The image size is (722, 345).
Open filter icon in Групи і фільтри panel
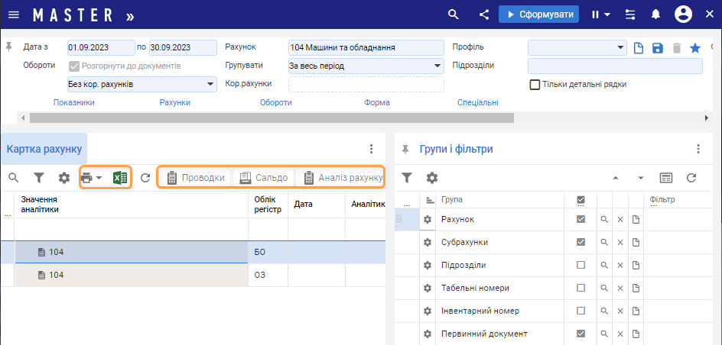pyautogui.click(x=408, y=177)
